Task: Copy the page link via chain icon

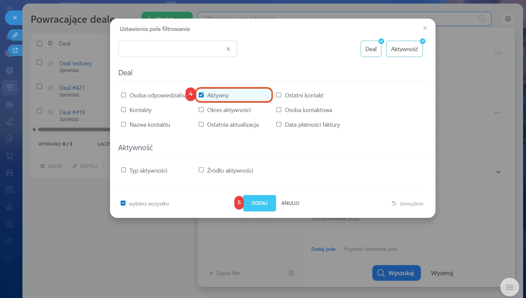Action: point(15,35)
